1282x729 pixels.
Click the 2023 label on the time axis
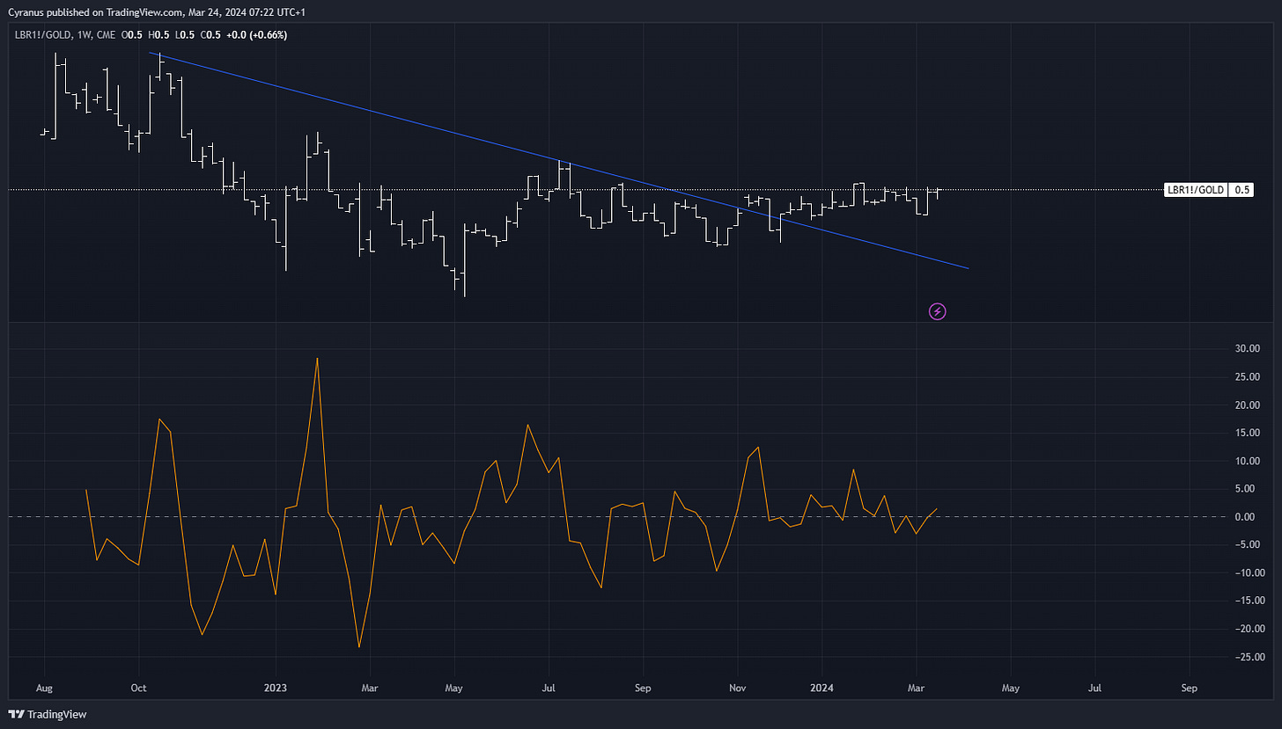coord(276,689)
